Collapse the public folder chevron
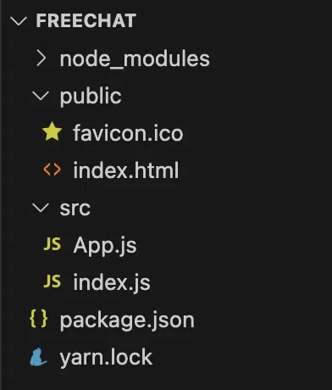The height and width of the screenshot is (390, 332). coord(41,96)
